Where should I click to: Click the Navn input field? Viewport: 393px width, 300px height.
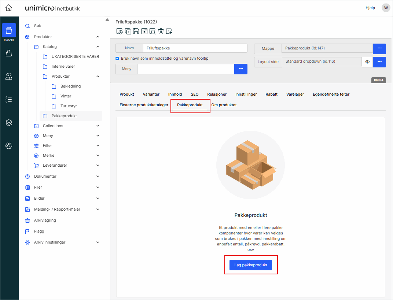(195, 48)
